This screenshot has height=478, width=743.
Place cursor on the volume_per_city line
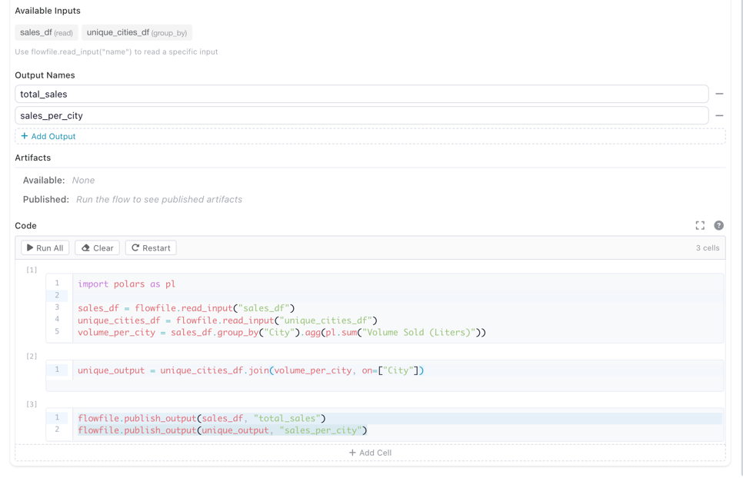tap(282, 332)
